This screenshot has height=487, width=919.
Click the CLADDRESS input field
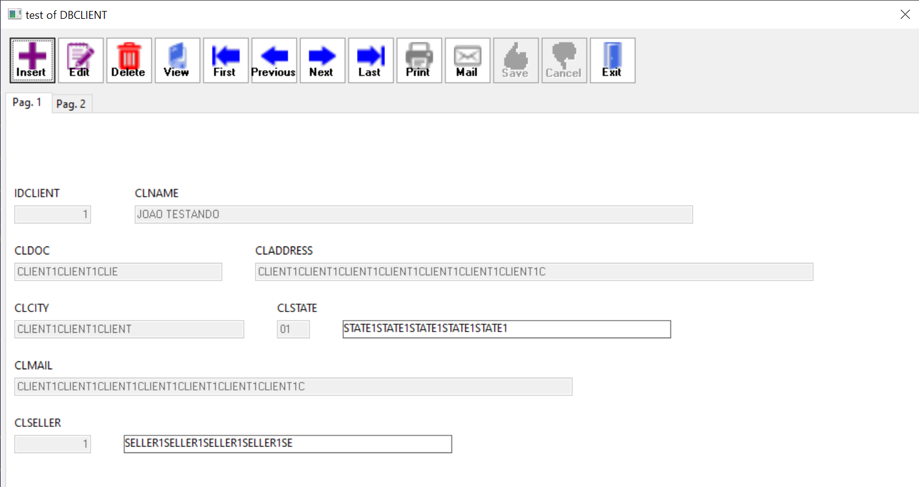click(x=534, y=271)
